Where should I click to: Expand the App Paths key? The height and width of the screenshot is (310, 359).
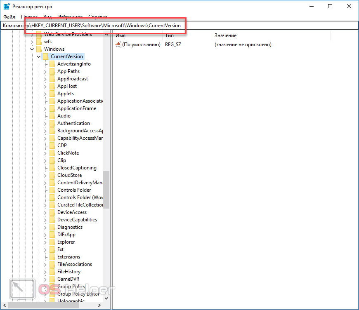pyautogui.click(x=45, y=71)
